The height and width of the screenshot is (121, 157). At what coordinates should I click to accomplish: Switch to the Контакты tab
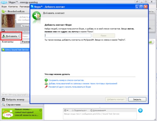pos(8,42)
